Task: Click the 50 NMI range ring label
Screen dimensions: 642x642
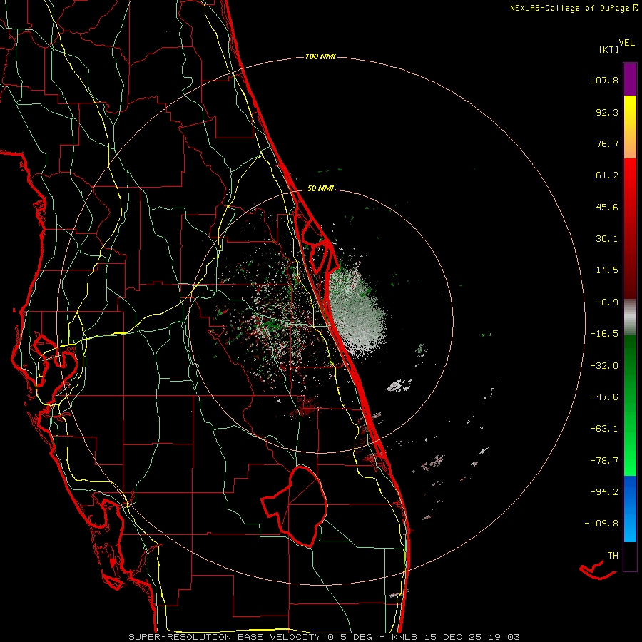Action: click(x=320, y=188)
